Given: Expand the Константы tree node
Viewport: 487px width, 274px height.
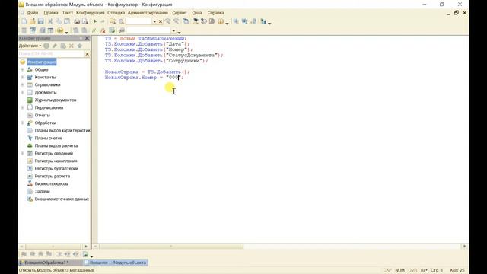Looking at the screenshot, I should pos(22,77).
